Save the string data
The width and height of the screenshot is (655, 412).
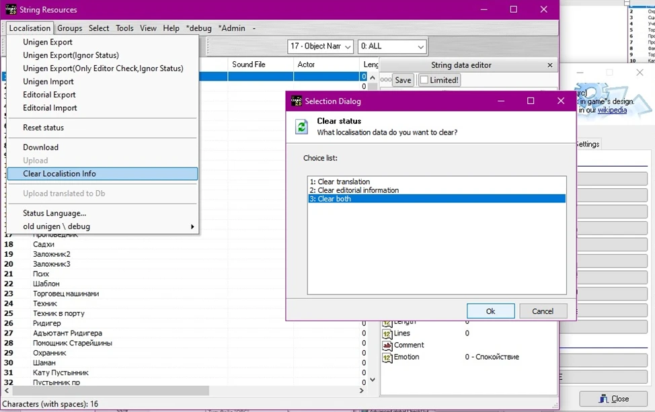[x=403, y=80]
